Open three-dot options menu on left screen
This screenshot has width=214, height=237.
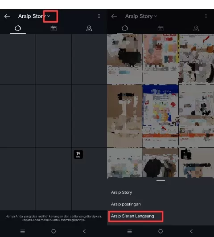coord(99,16)
